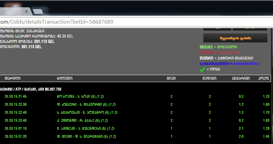Click the score '2:1'
This screenshot has width=273, height=144.
241,128
